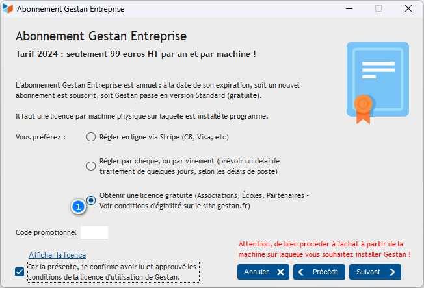This screenshot has width=424, height=288.
Task: Click the Abonnement Gestan Entreprise heading
Action: [101, 35]
